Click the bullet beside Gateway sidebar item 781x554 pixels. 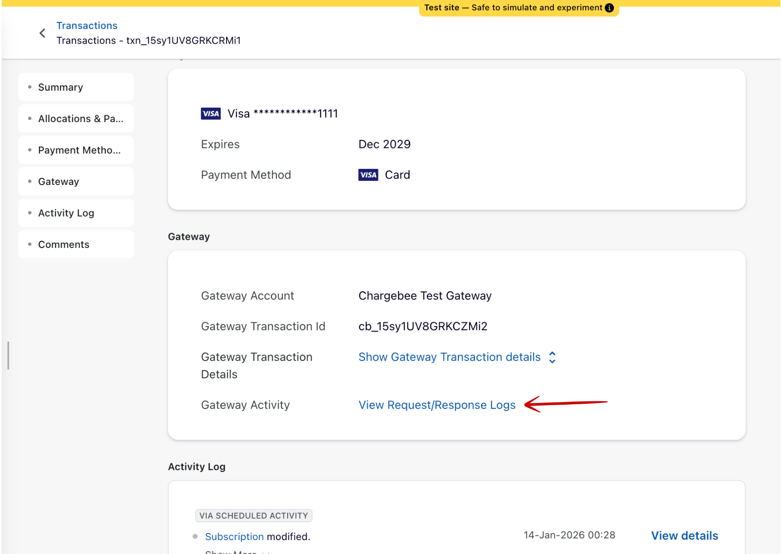click(29, 181)
